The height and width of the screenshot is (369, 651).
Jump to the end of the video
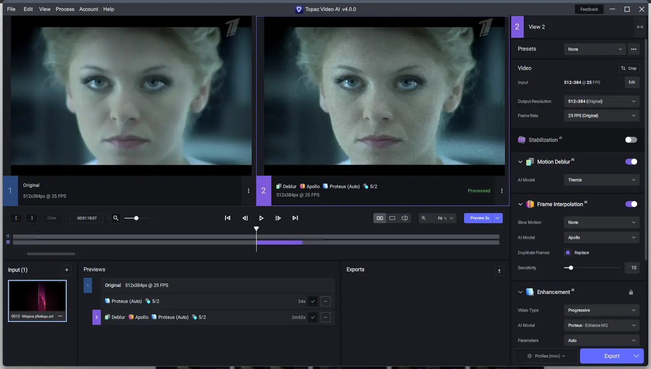click(295, 218)
